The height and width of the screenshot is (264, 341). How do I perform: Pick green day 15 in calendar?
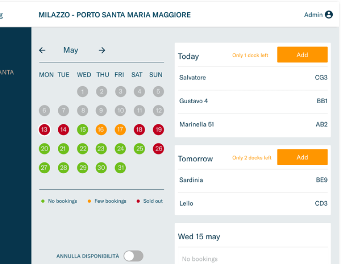82,130
